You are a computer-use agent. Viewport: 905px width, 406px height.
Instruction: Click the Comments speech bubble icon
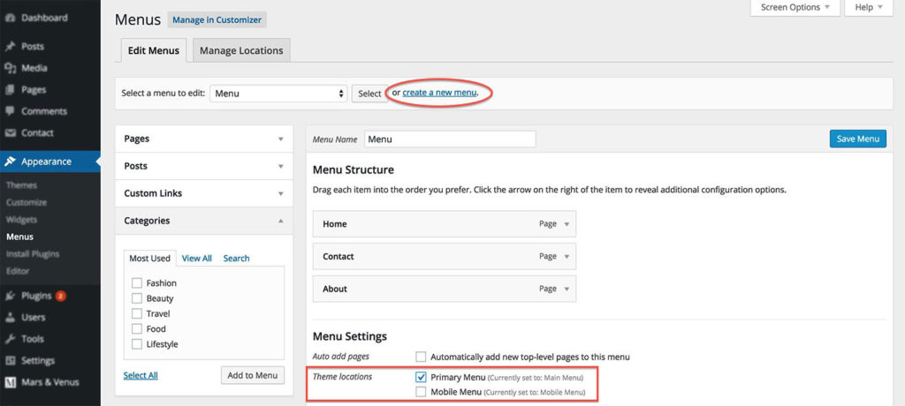pyautogui.click(x=10, y=110)
